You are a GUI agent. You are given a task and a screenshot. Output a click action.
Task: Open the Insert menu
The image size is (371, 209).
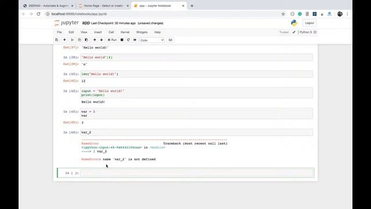(98, 33)
